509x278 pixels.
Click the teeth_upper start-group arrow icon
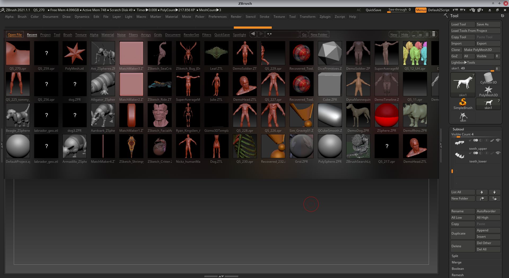(470, 140)
